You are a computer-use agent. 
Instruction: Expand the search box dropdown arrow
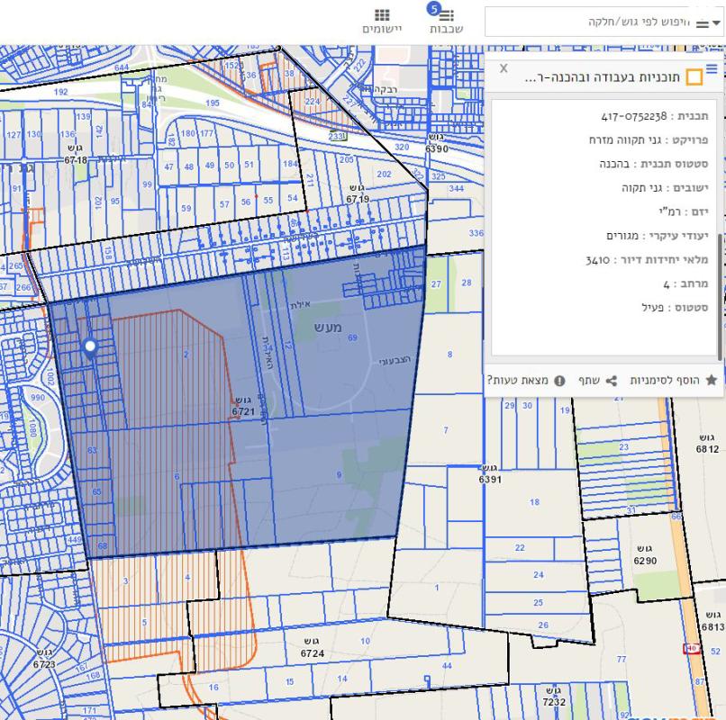[x=716, y=22]
